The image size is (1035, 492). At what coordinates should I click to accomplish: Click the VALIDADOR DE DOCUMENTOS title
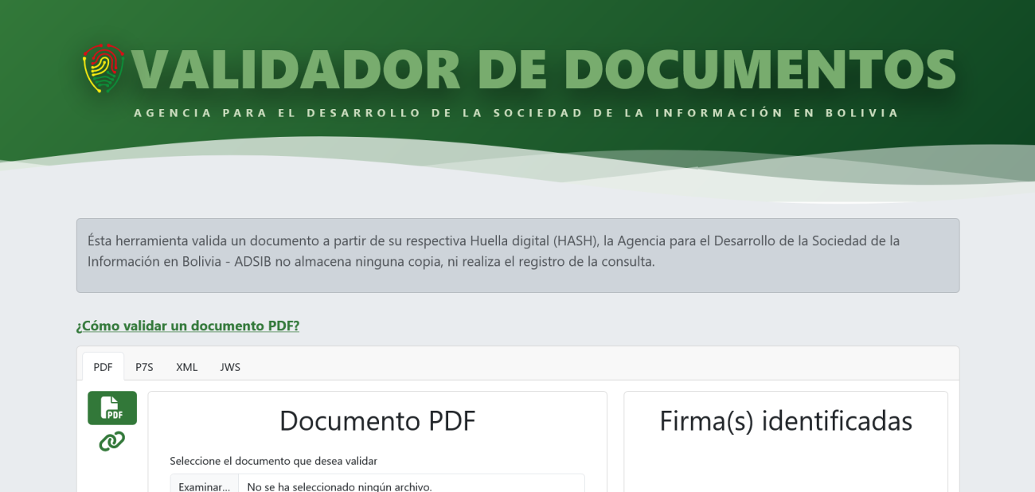click(543, 70)
